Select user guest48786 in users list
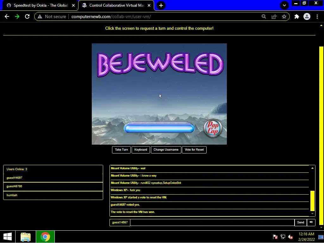Viewport: 324px width, 243px height. pyautogui.click(x=53, y=186)
